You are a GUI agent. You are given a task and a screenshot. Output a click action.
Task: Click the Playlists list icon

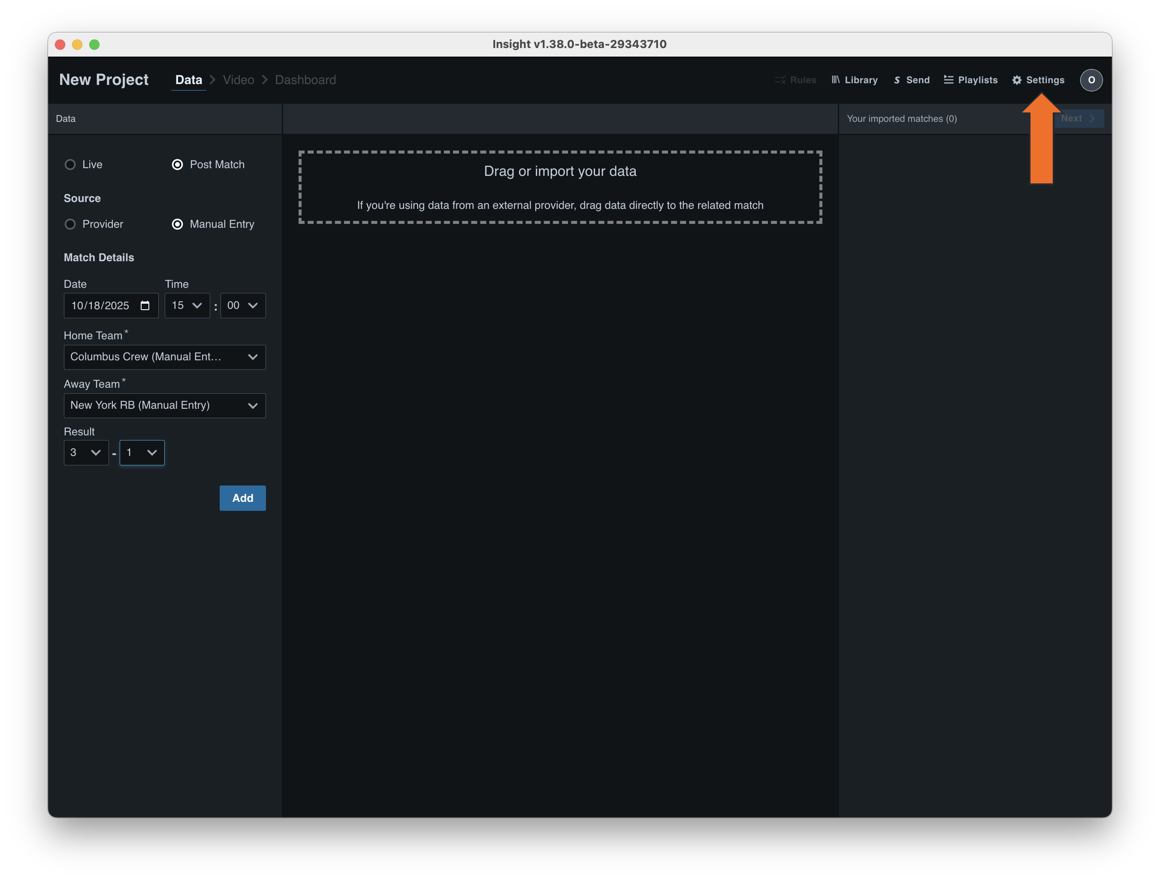coord(948,80)
